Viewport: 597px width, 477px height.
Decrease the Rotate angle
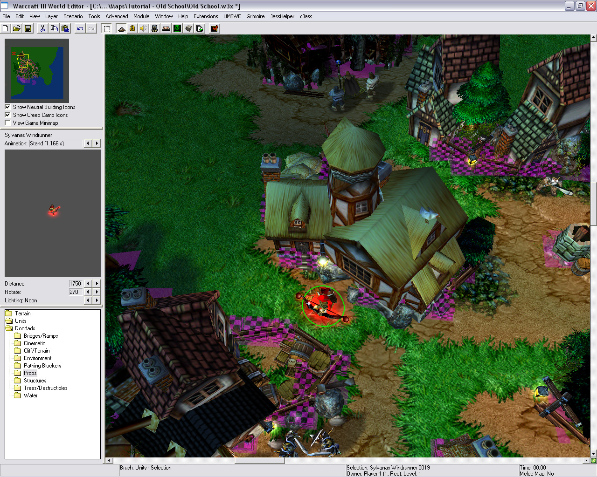click(88, 292)
